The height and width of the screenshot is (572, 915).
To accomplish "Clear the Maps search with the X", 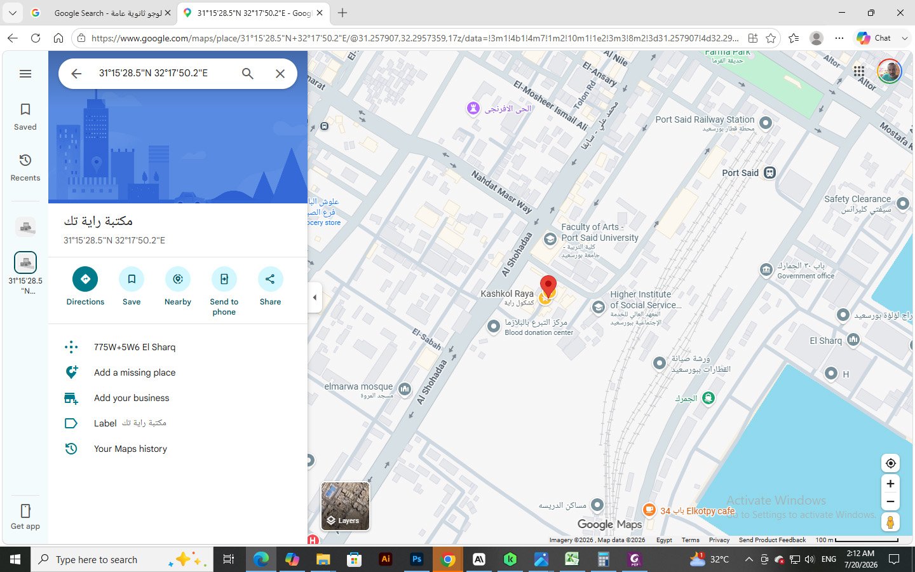I will 280,74.
